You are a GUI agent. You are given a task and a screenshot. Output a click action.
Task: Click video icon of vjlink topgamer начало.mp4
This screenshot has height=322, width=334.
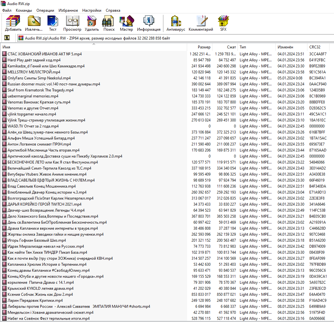pyautogui.click(x=4, y=114)
